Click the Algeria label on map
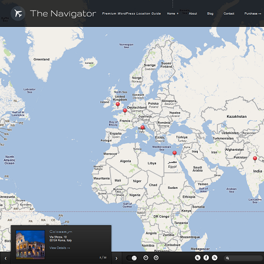This screenshot has height=264, width=264. [x=126, y=161]
